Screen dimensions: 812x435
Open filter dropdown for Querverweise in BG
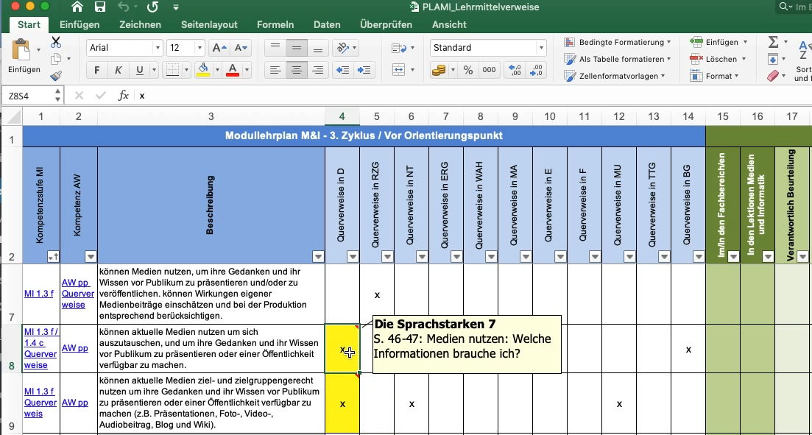click(x=699, y=256)
